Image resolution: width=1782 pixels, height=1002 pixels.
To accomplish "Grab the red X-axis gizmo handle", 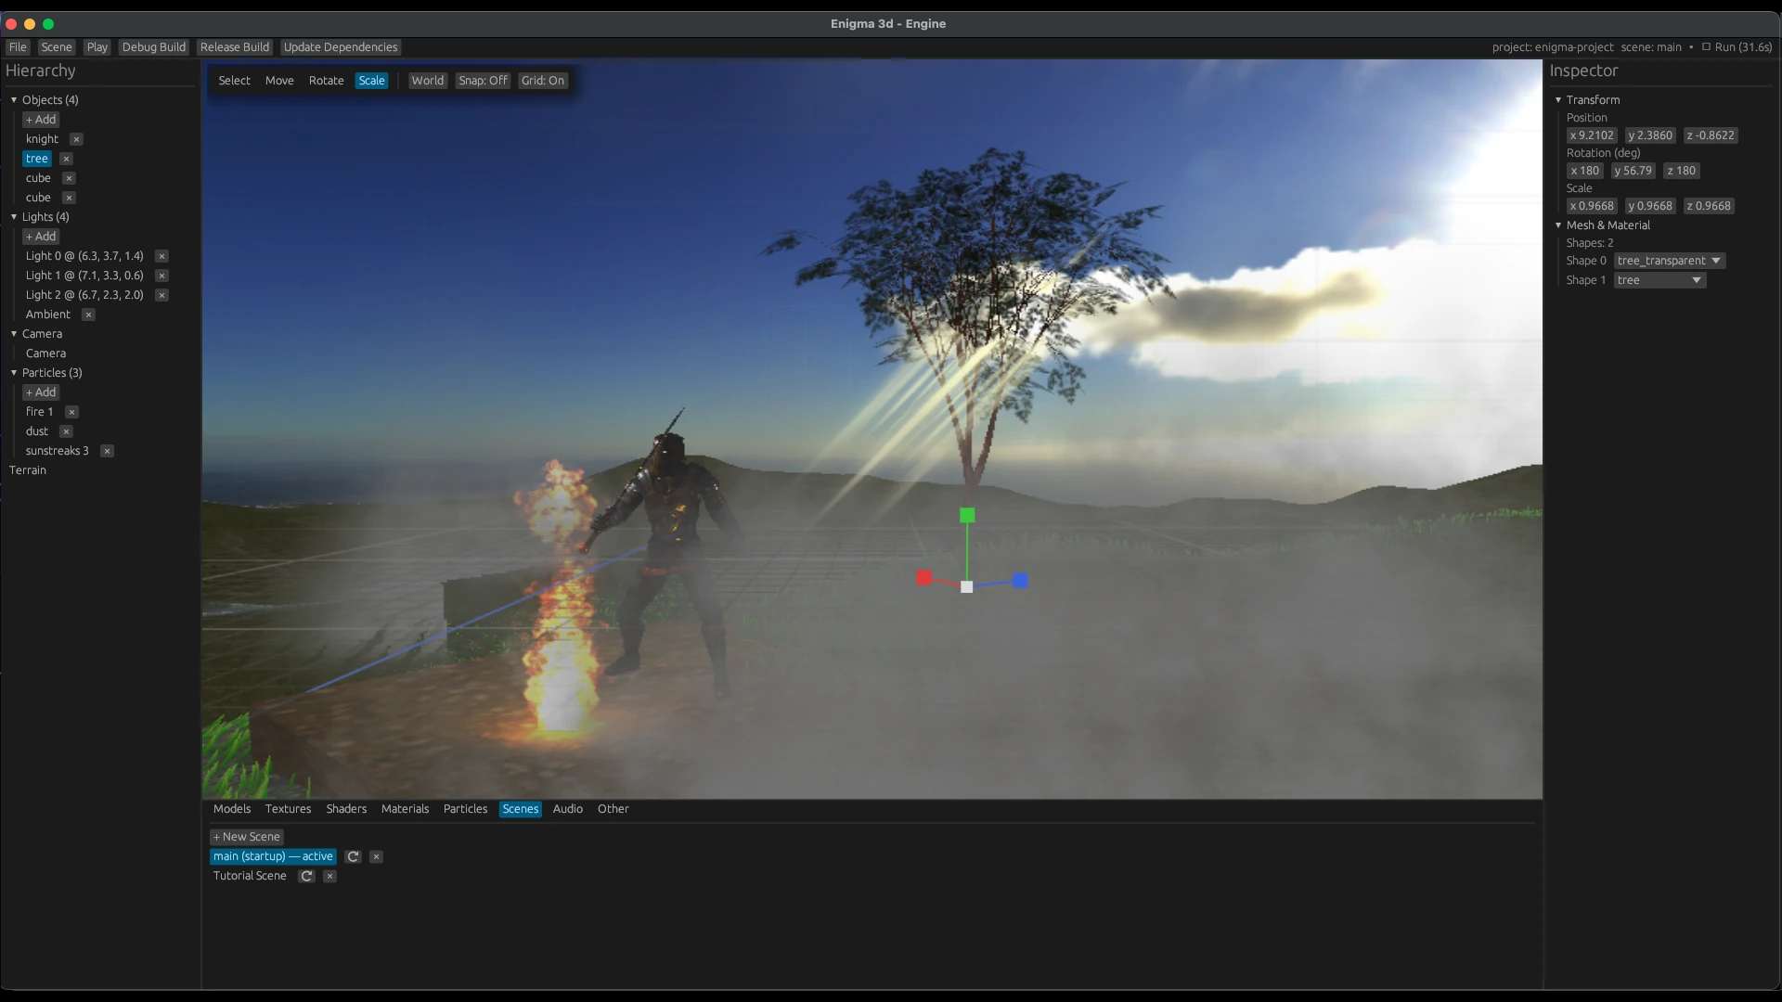I will click(x=924, y=578).
